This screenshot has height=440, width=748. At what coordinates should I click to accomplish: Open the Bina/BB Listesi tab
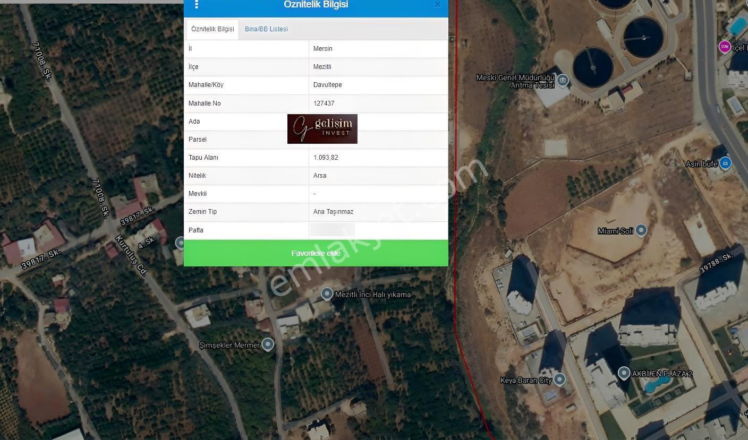[266, 29]
